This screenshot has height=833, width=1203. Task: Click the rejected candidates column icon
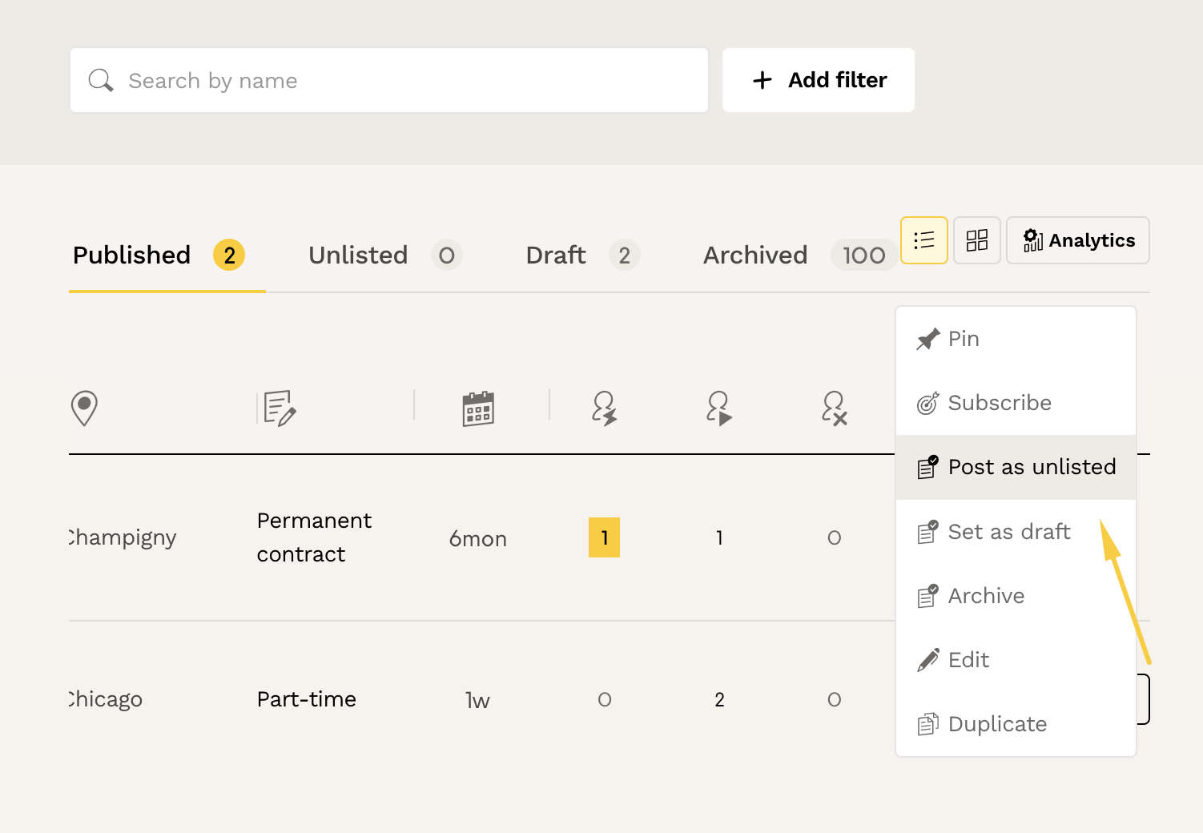834,408
